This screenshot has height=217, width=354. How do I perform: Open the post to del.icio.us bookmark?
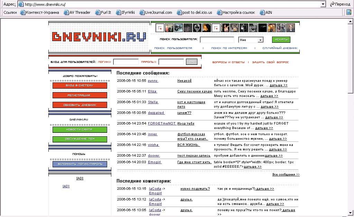tap(194, 12)
